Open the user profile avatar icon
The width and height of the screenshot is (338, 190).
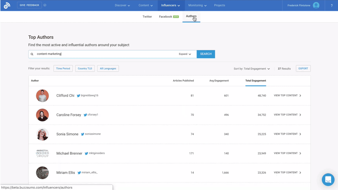coord(316,5)
